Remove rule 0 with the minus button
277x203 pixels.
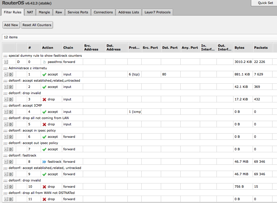pos(6,62)
